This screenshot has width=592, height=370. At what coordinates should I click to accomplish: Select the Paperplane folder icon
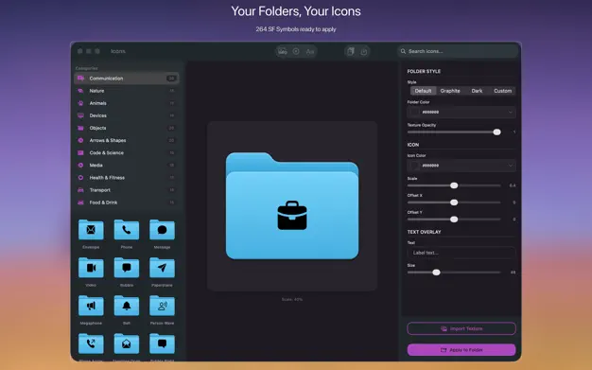coord(162,268)
